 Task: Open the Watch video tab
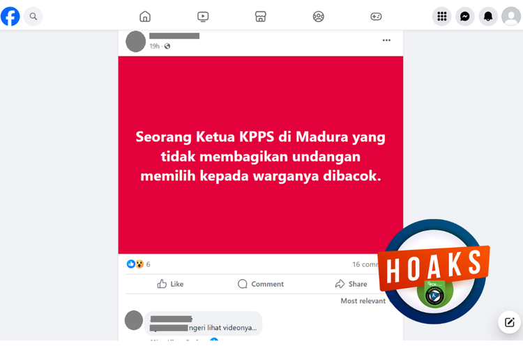tap(203, 16)
